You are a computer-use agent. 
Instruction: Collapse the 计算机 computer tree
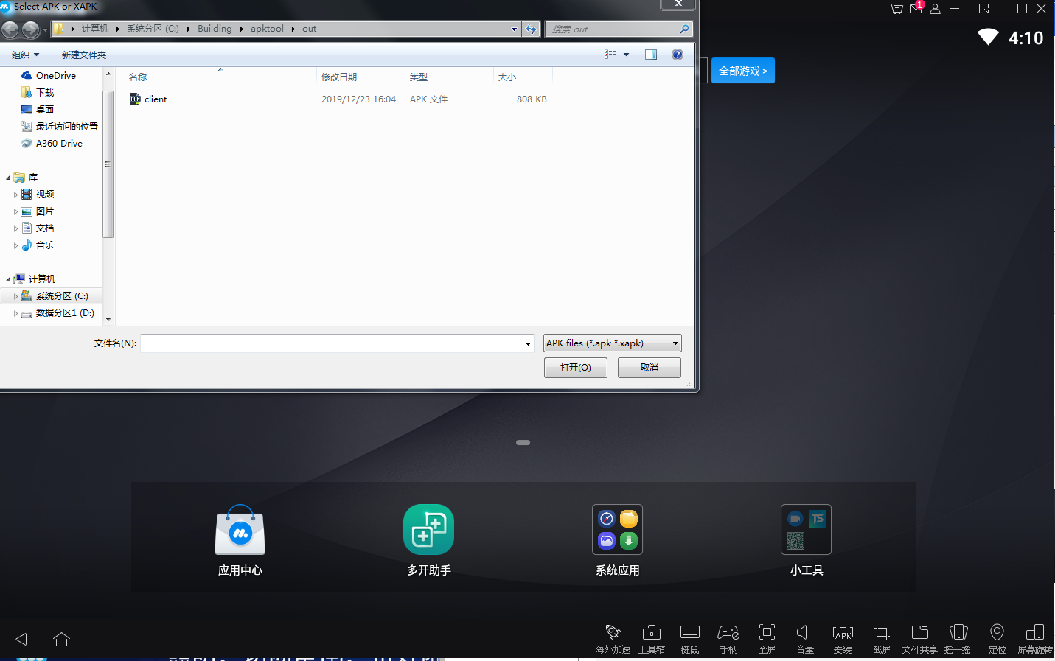pyautogui.click(x=8, y=279)
